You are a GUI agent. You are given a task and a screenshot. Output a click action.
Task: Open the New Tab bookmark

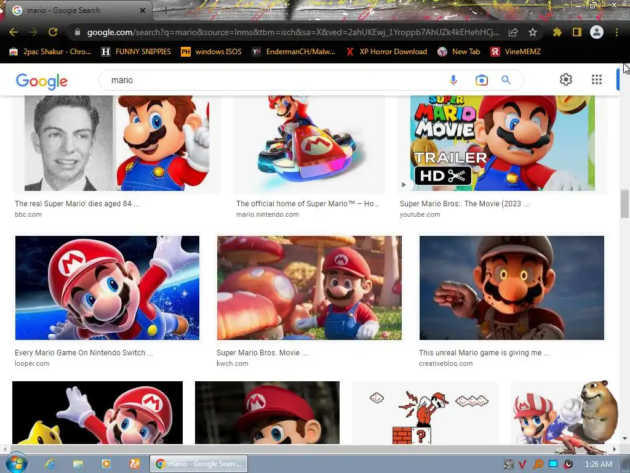459,52
